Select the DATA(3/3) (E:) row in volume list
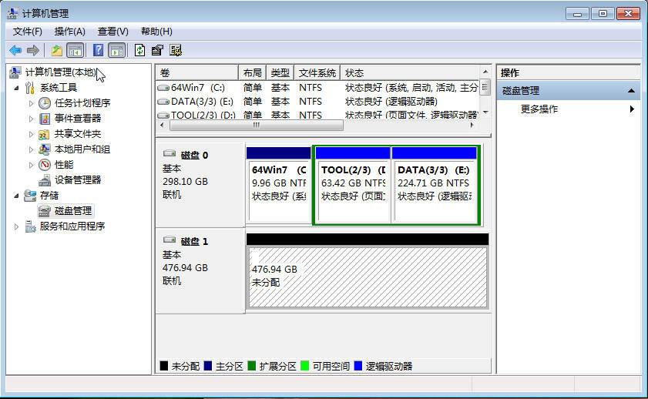648x399 pixels. (x=317, y=102)
